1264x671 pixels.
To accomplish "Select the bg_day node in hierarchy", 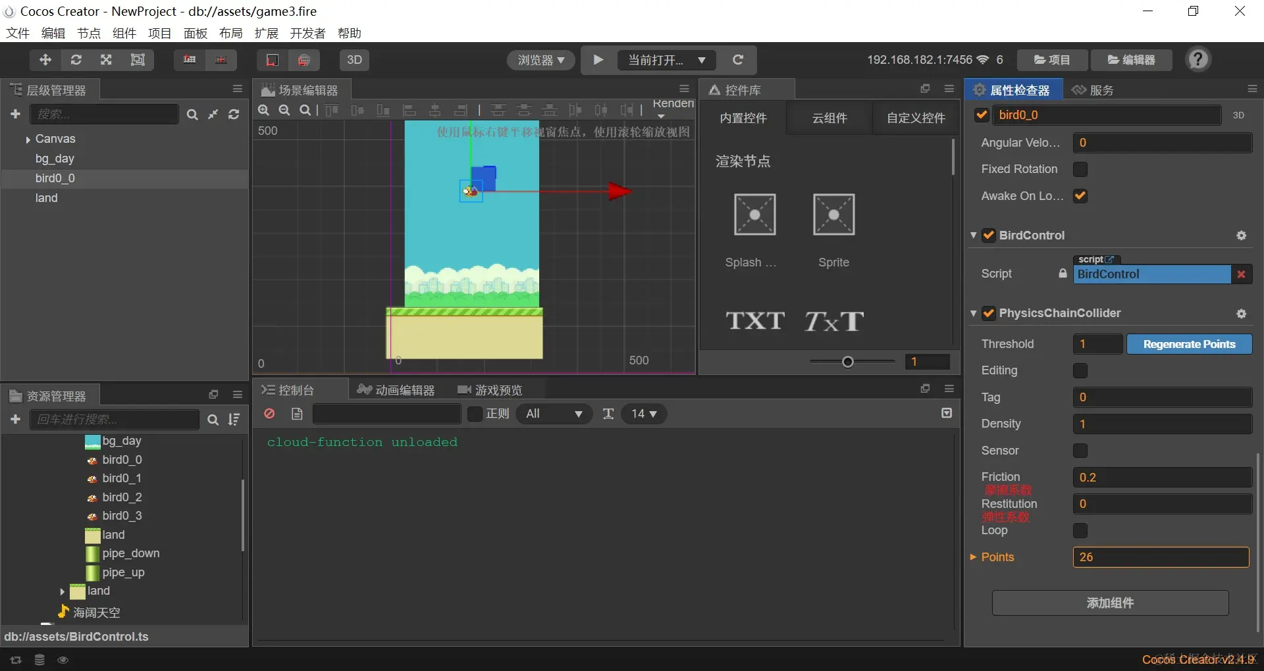I will tap(55, 159).
